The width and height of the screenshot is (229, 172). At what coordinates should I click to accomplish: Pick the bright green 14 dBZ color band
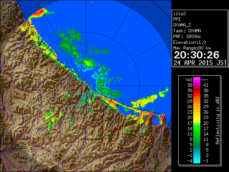(197, 128)
